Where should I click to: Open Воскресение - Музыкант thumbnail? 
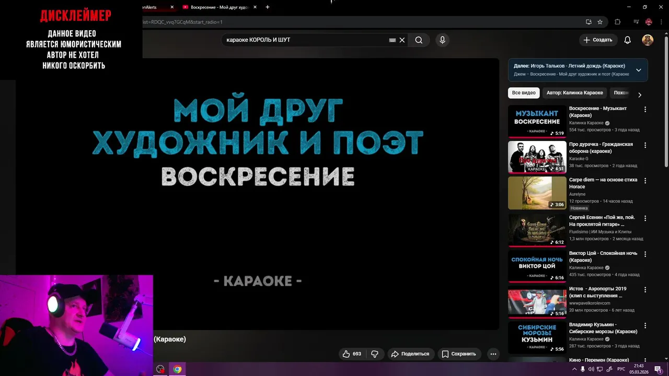click(x=537, y=122)
